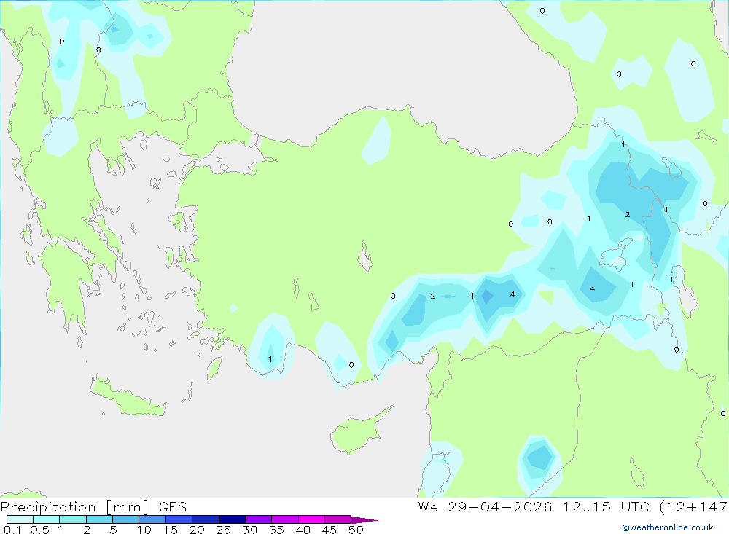Click the 'UTC' label in header
This screenshot has height=534, width=729.
point(636,506)
